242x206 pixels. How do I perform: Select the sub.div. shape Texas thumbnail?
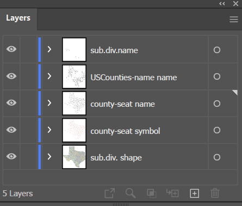(x=74, y=157)
